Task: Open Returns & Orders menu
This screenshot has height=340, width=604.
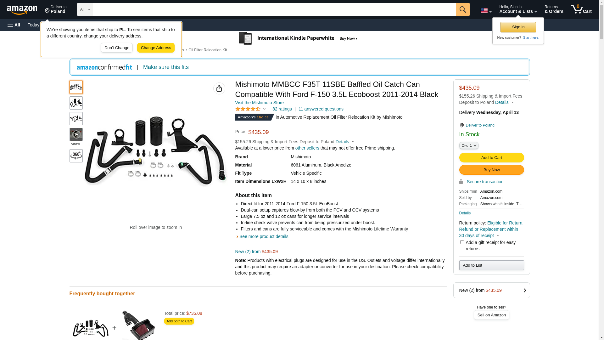Action: tap(554, 9)
